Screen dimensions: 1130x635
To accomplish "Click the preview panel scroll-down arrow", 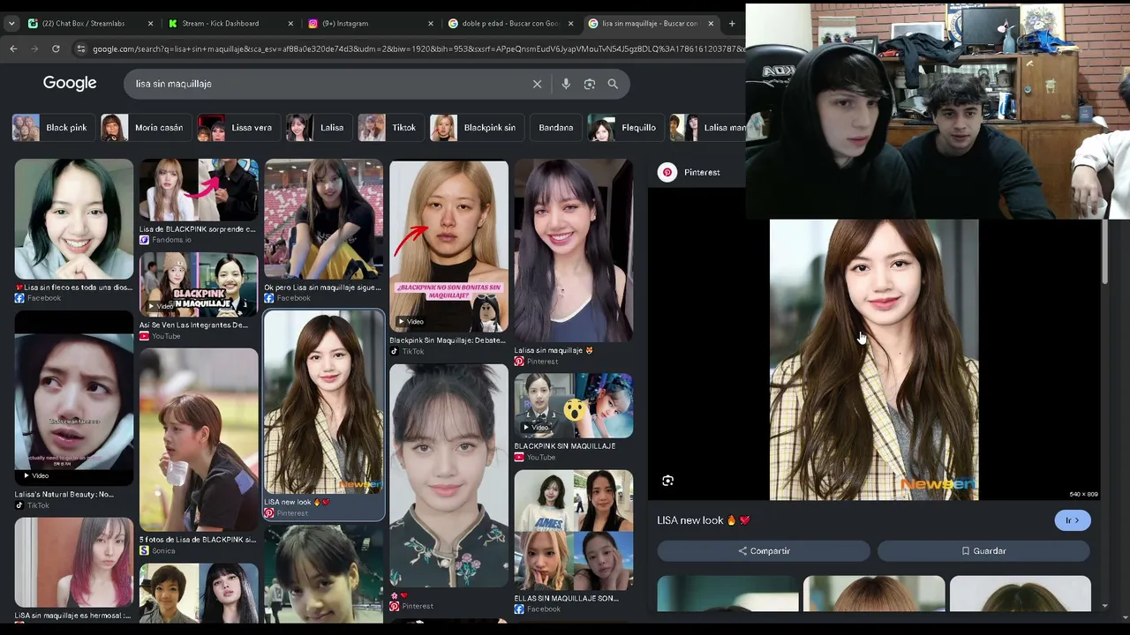I will (1104, 607).
